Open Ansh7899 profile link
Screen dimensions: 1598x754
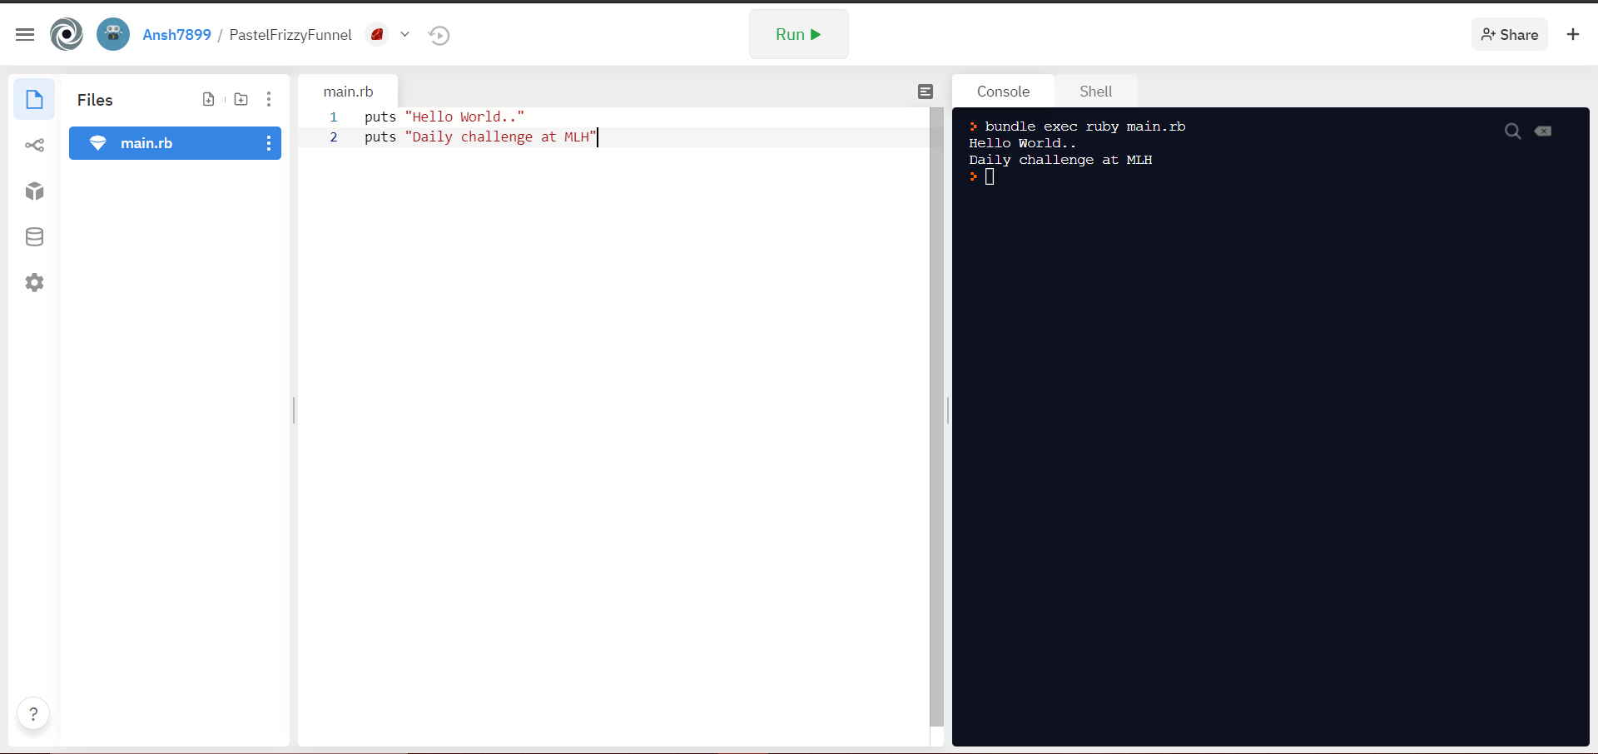[x=176, y=35]
